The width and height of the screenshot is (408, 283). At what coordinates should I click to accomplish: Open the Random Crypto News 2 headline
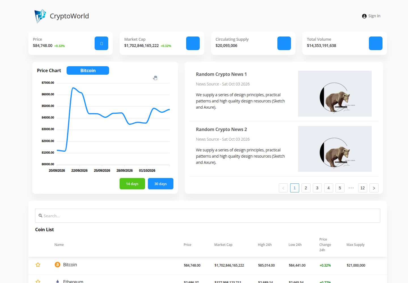click(x=221, y=129)
